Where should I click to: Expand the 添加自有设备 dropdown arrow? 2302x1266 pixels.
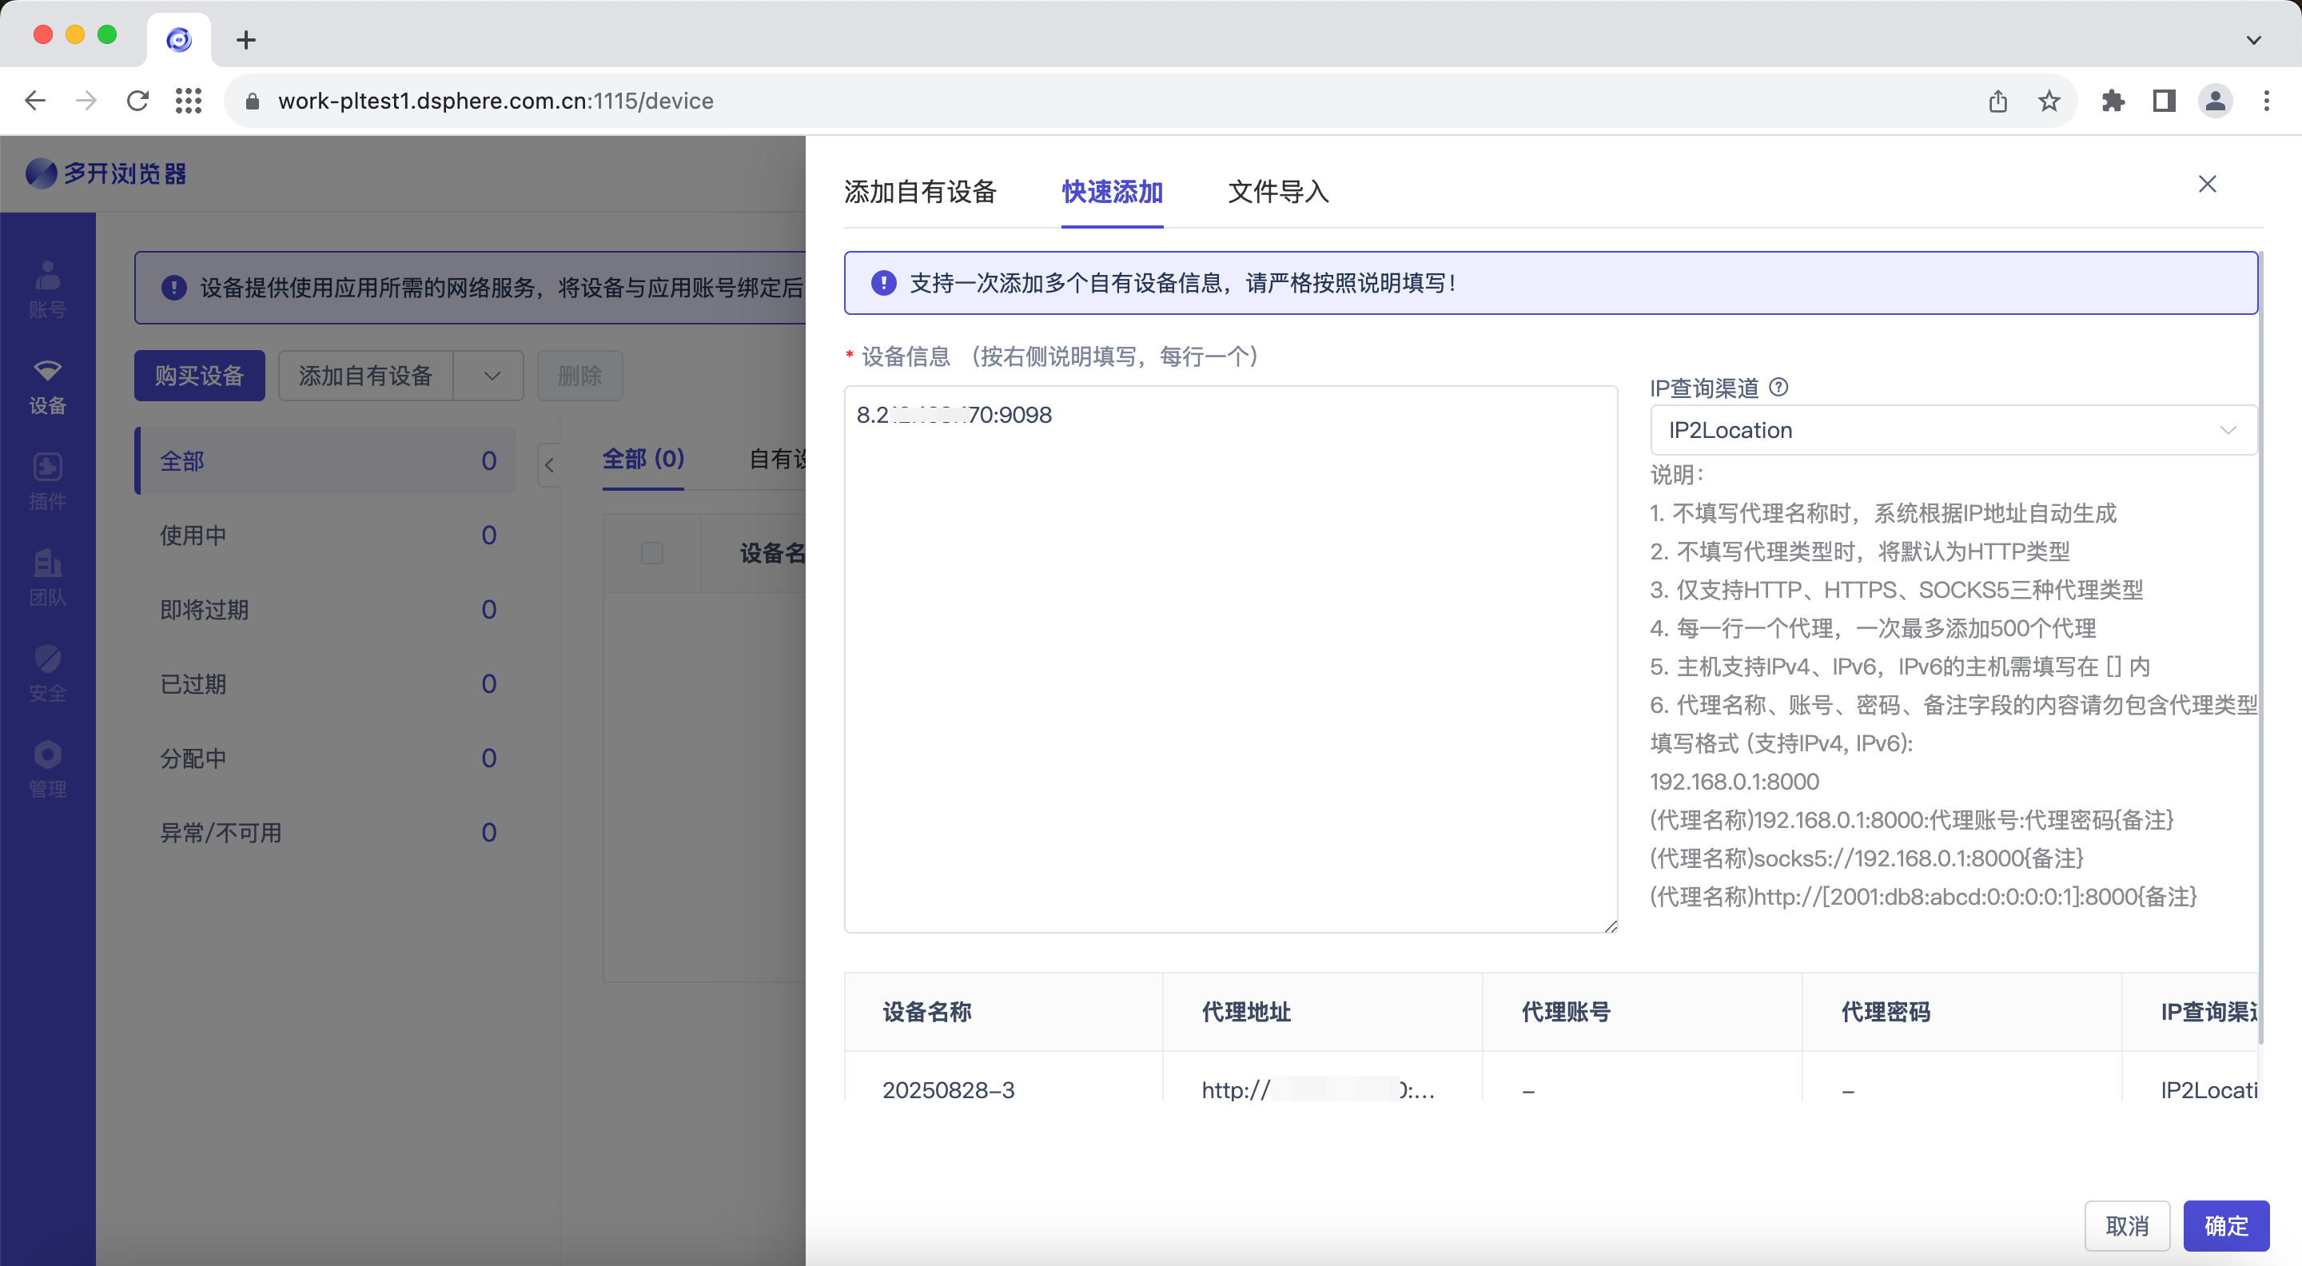(x=490, y=375)
